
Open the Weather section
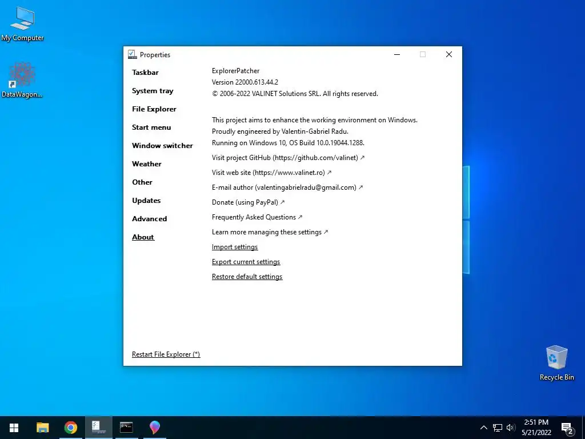pyautogui.click(x=147, y=164)
